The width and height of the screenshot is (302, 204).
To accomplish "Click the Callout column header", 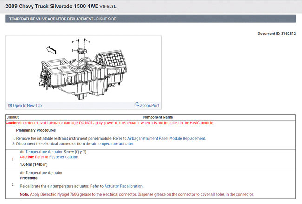I will (13, 117).
